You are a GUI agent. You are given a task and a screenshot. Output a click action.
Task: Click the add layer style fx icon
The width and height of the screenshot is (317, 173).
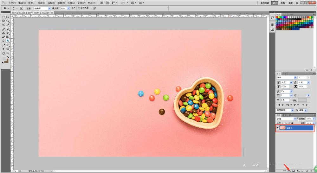(289, 171)
